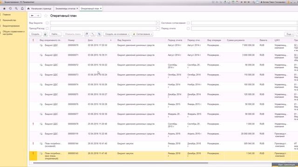Close the Экземпляры отчетов tab

pos(77,8)
